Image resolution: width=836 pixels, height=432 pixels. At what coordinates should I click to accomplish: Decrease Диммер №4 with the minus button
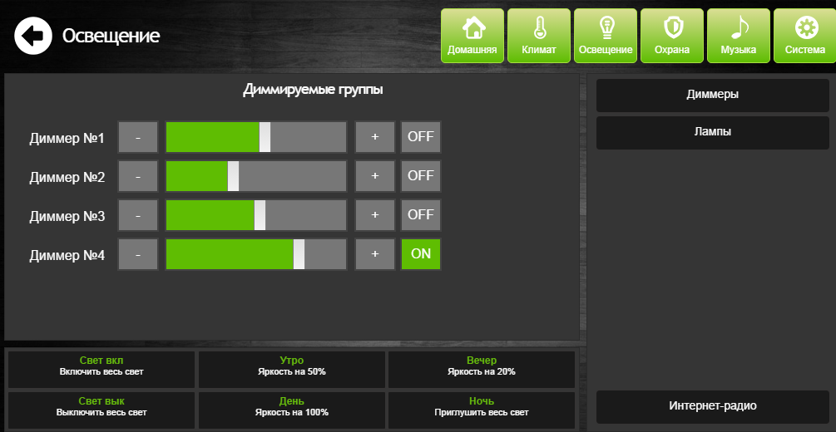click(x=138, y=254)
